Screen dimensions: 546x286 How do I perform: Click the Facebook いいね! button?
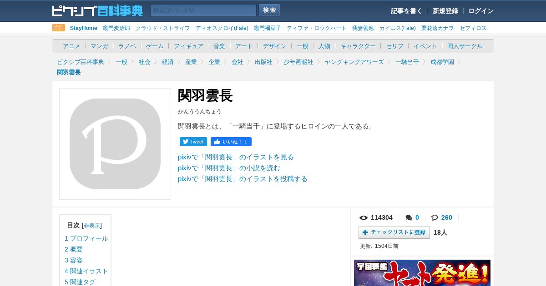pos(231,142)
